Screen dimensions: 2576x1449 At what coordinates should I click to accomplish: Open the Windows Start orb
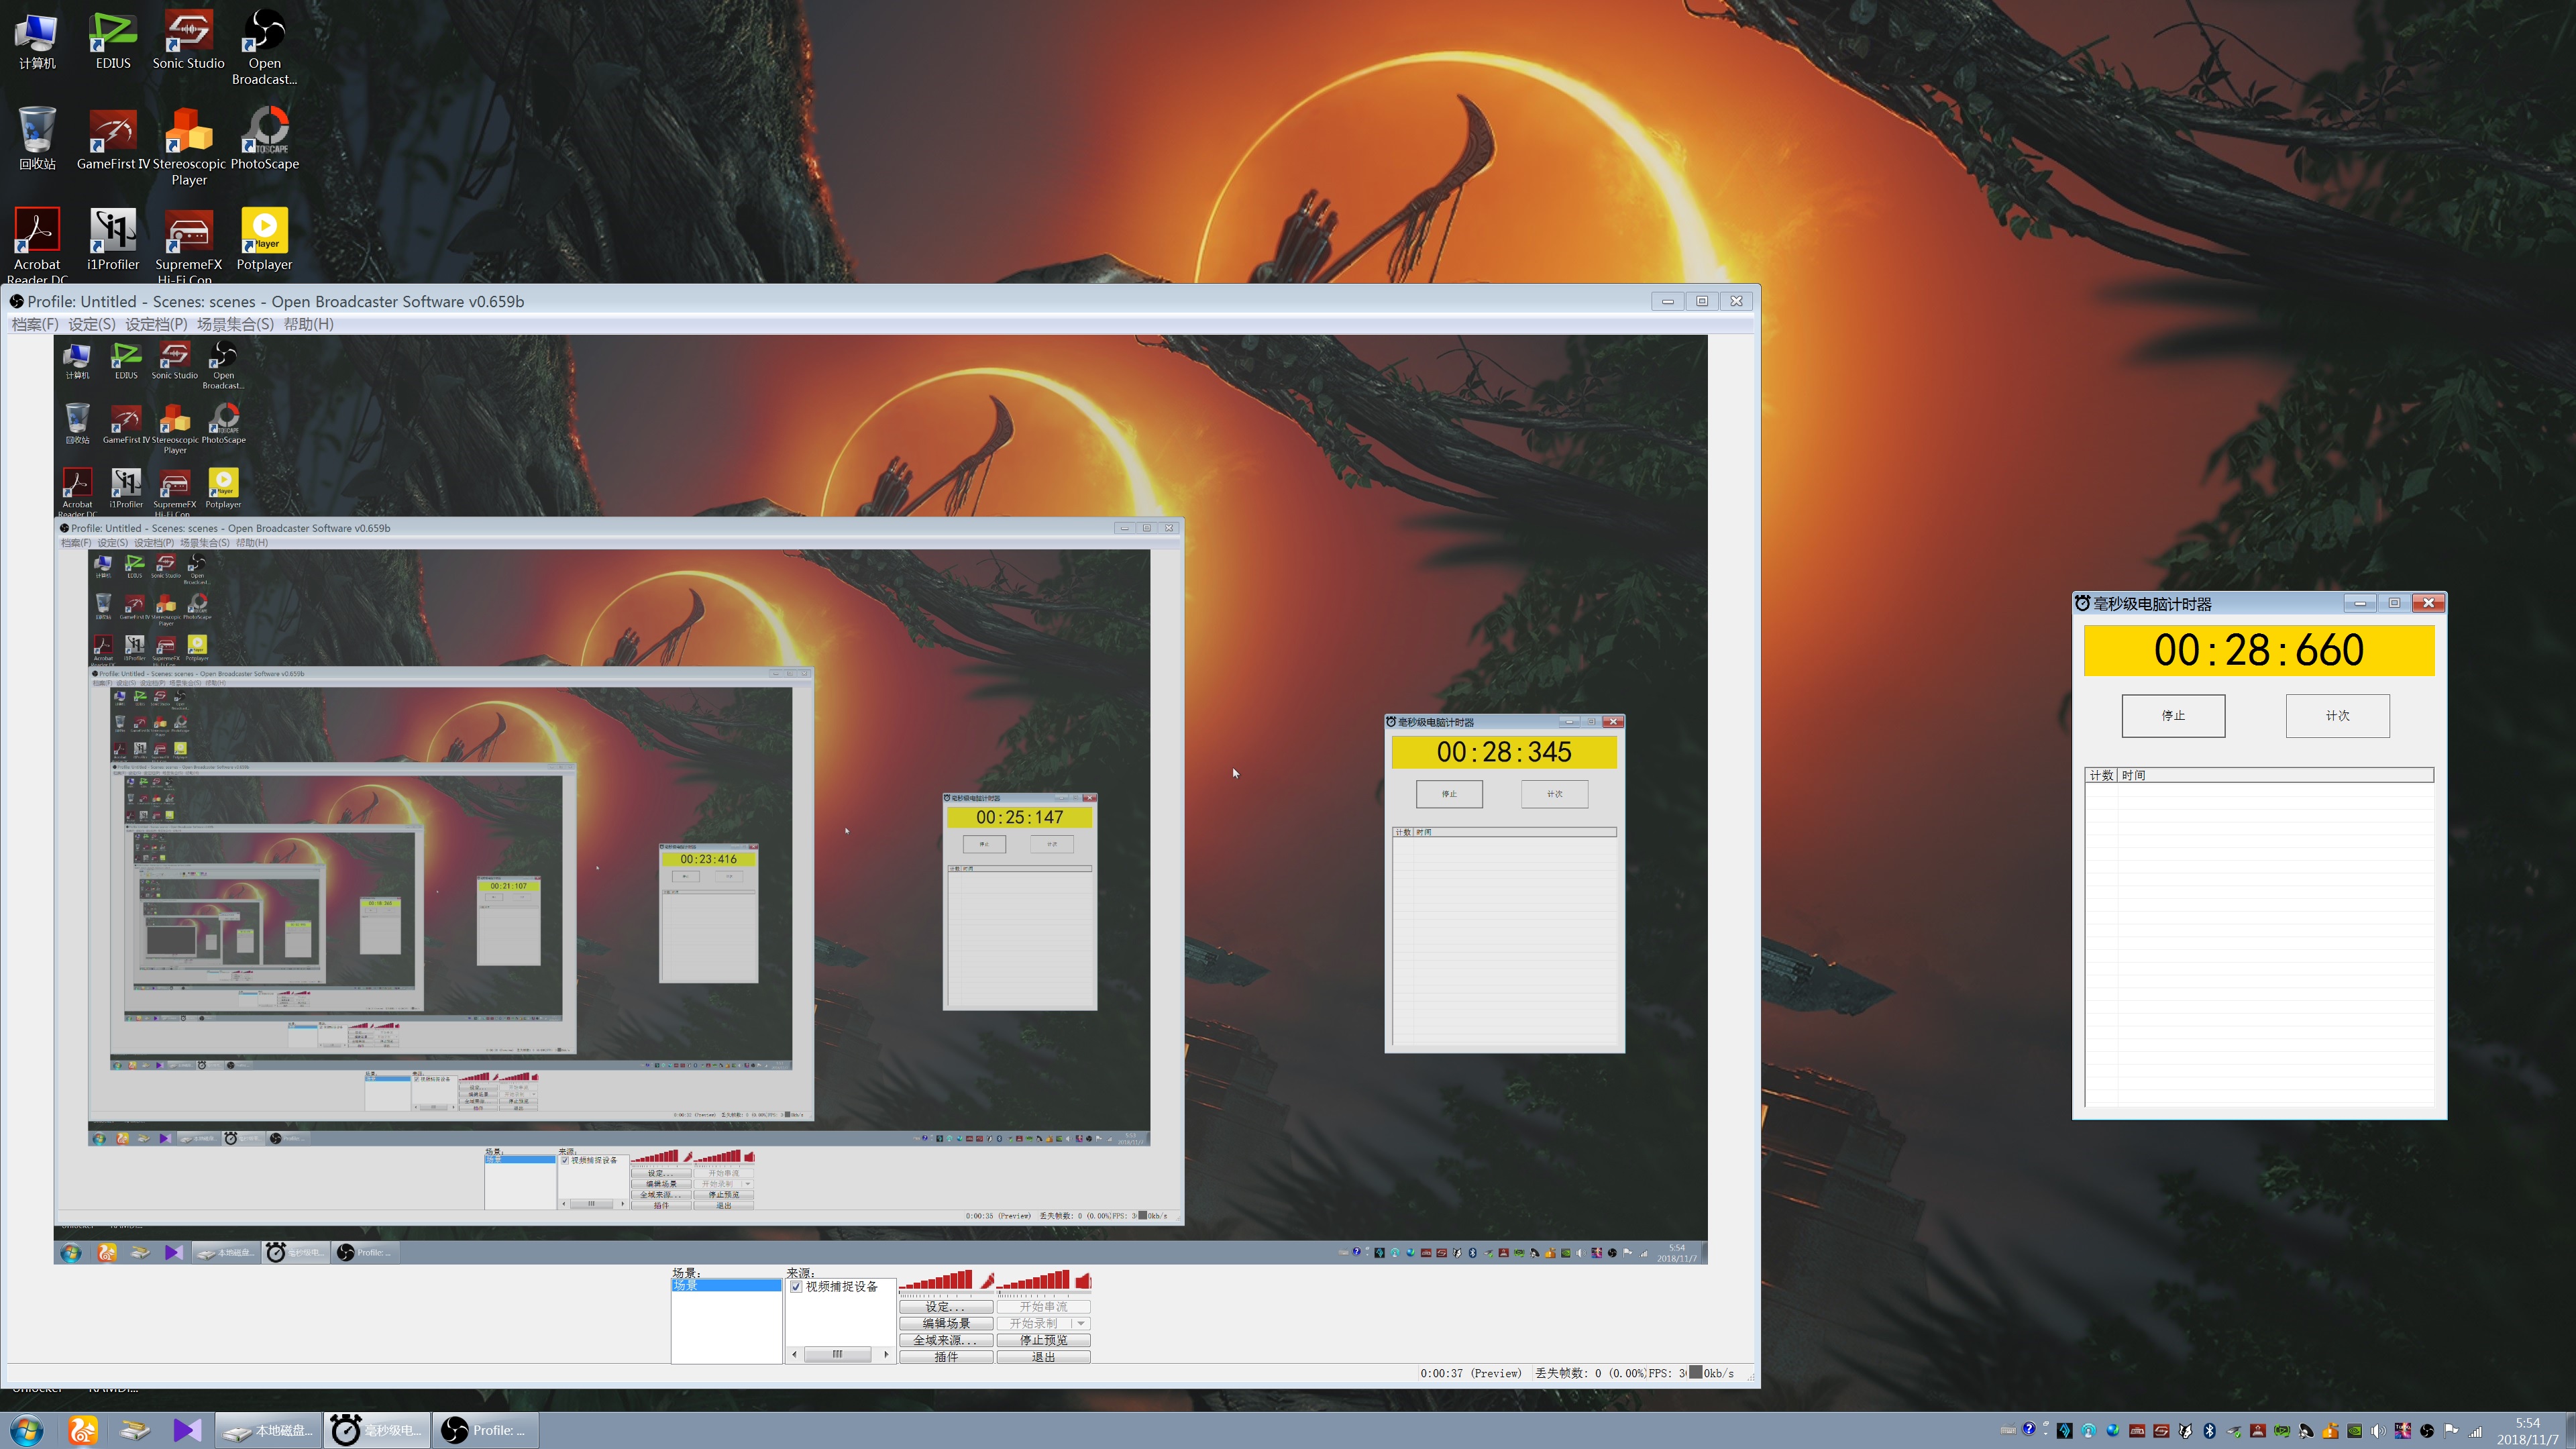click(x=27, y=1430)
